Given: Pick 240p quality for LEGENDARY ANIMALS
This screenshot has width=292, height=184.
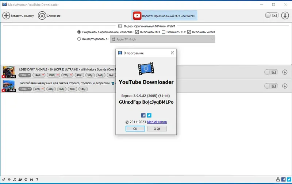Looking at the screenshot, I should click(x=101, y=75).
